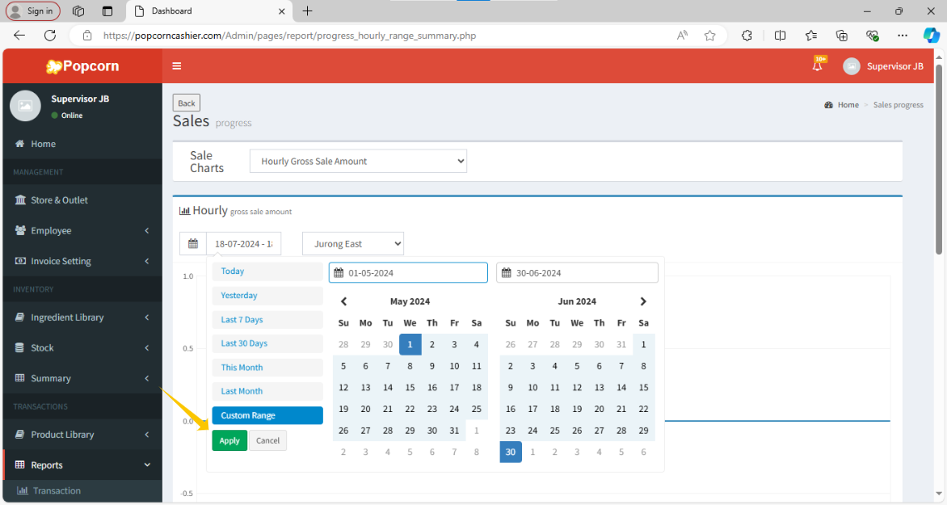The width and height of the screenshot is (947, 505).
Task: Go to Home in the sidebar
Action: pos(82,144)
